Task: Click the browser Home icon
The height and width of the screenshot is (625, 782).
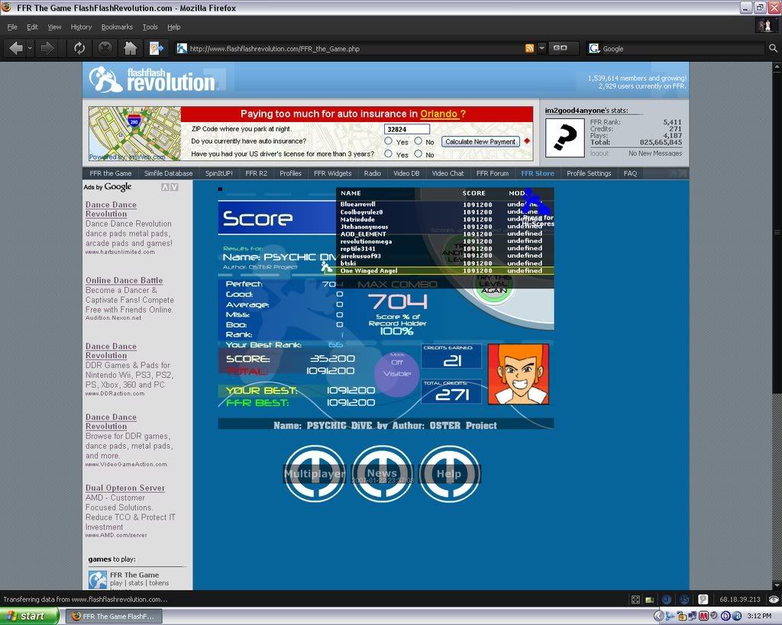Action: (x=131, y=48)
